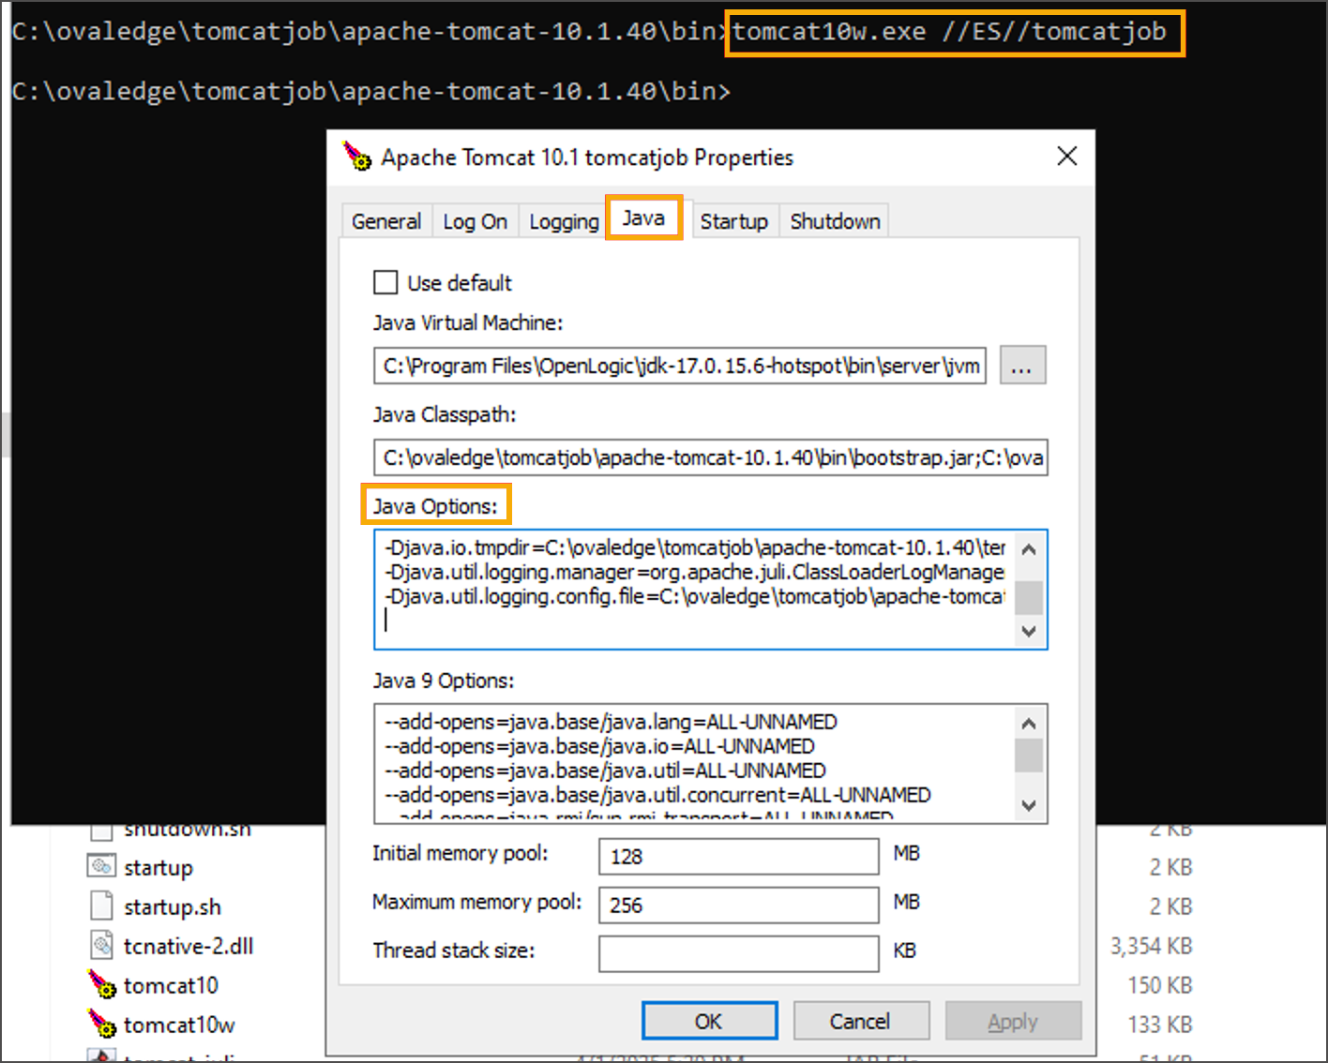Image resolution: width=1328 pixels, height=1063 pixels.
Task: Click the Java Virtual Machine path field
Action: pos(680,366)
